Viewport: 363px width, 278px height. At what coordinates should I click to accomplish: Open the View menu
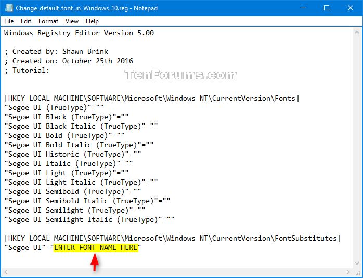point(72,21)
